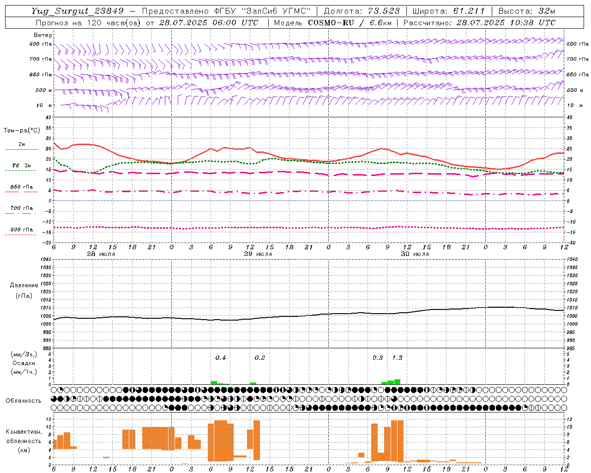Click the Конвективн. label
The height and width of the screenshot is (473, 591).
(24, 432)
